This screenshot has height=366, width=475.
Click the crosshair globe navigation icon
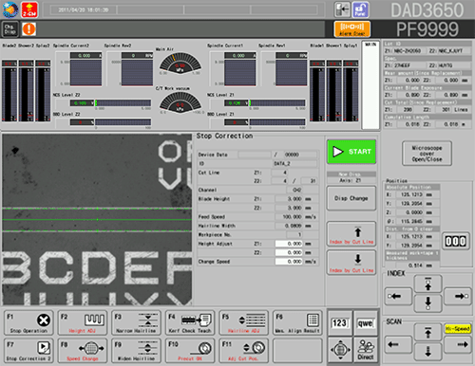point(340,350)
